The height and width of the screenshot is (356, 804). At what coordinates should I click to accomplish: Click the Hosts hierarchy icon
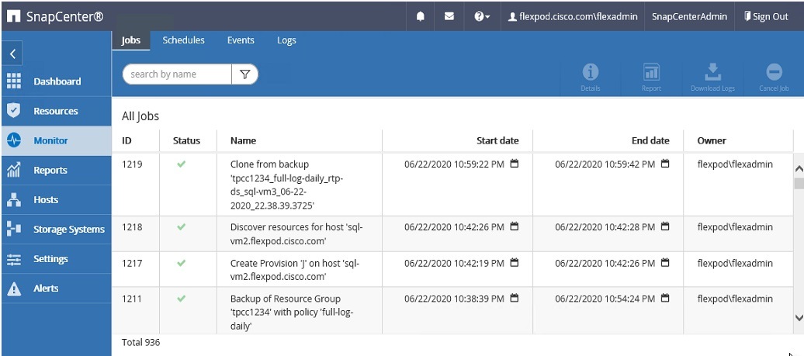coord(14,200)
